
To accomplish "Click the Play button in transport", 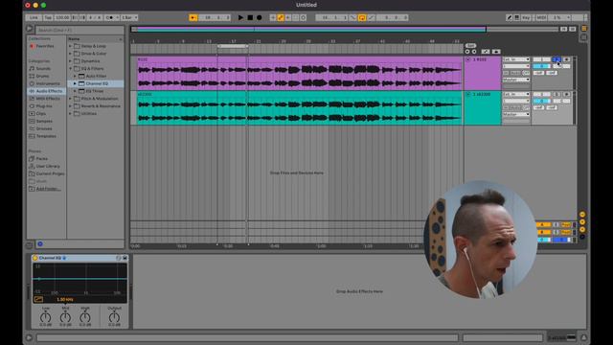I will pos(240,17).
